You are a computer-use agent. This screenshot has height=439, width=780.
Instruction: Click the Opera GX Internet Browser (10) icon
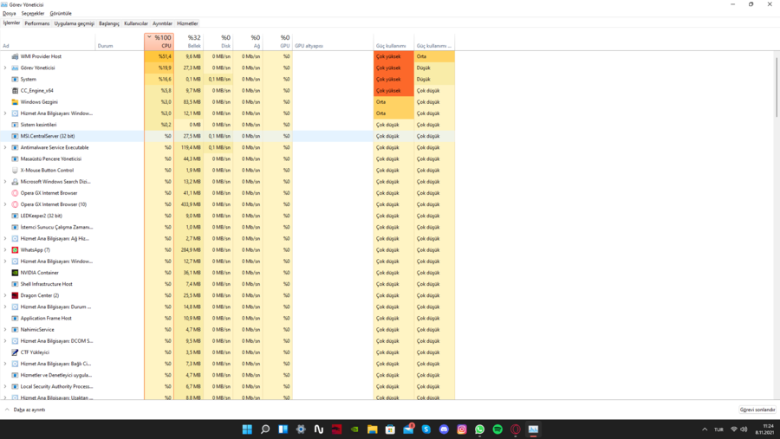(x=15, y=204)
